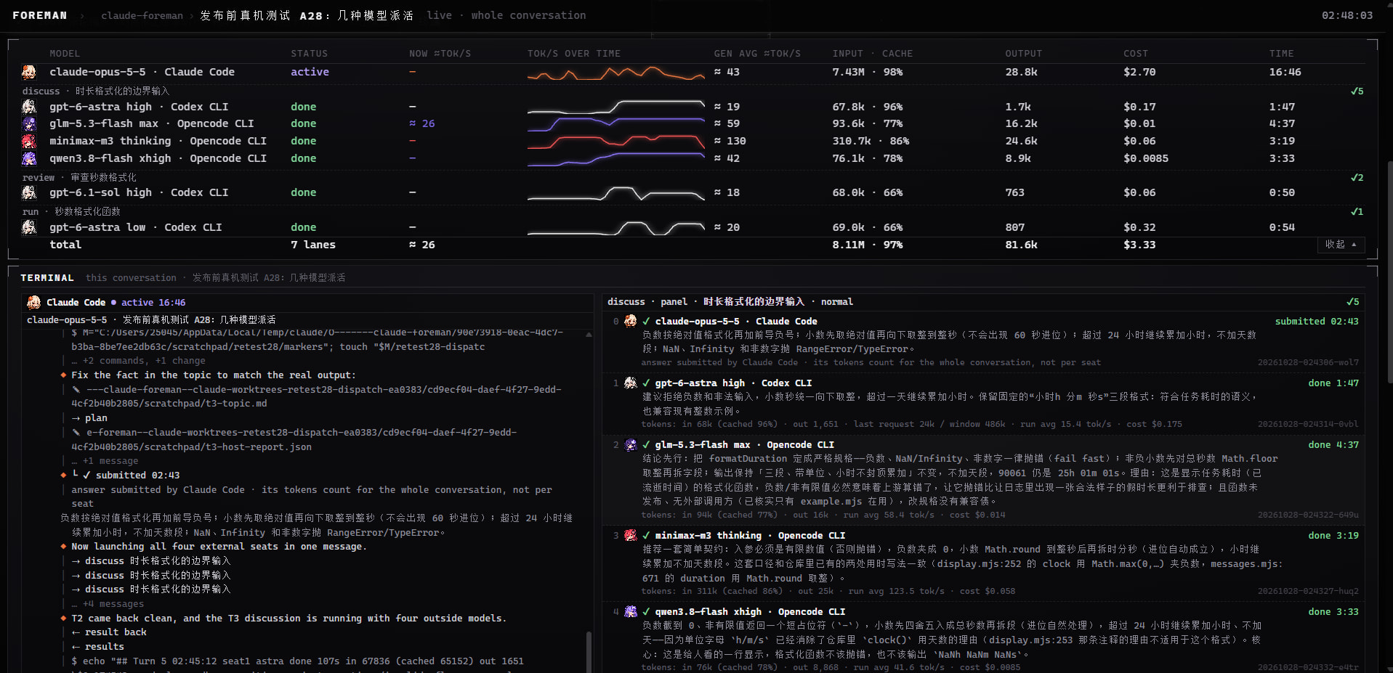Click the MODEL column header
Viewport: 1393px width, 673px height.
pyautogui.click(x=65, y=54)
